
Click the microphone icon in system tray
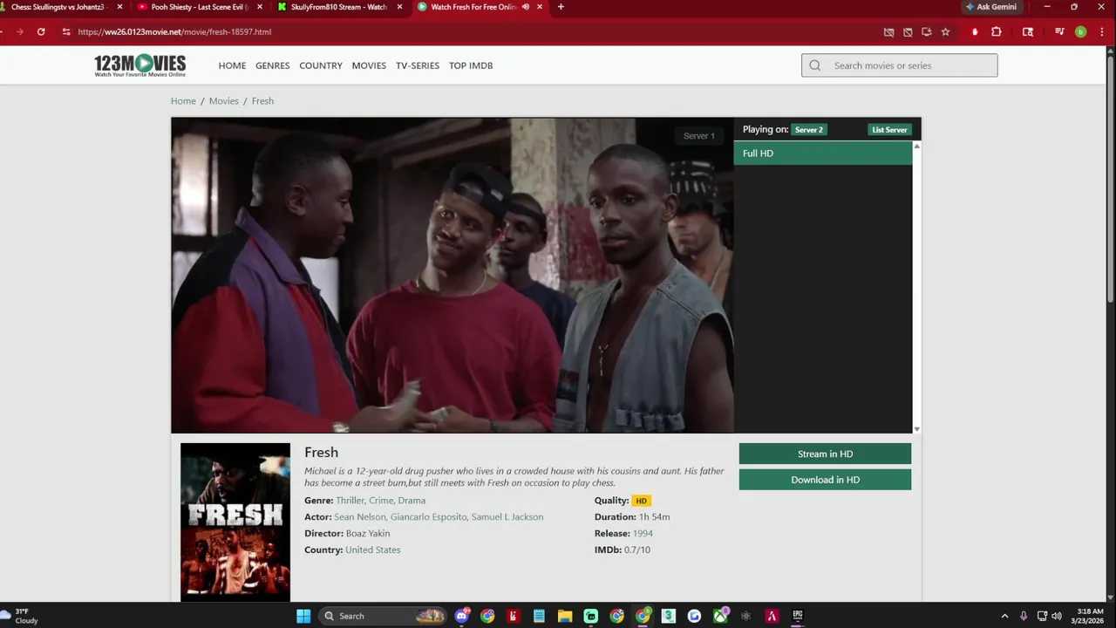[1024, 616]
